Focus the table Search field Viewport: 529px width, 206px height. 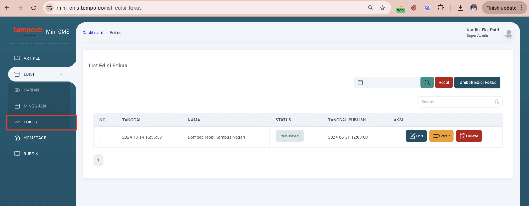460,102
